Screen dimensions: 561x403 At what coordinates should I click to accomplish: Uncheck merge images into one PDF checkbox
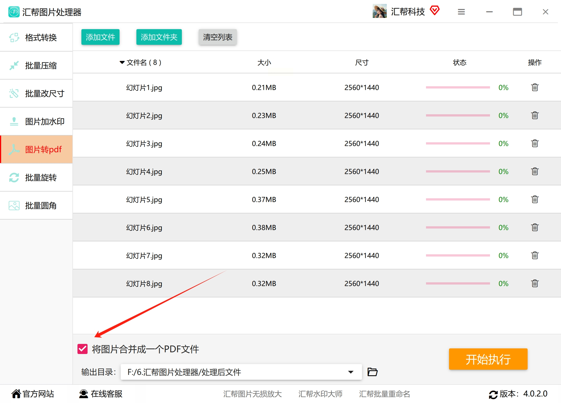click(x=83, y=349)
